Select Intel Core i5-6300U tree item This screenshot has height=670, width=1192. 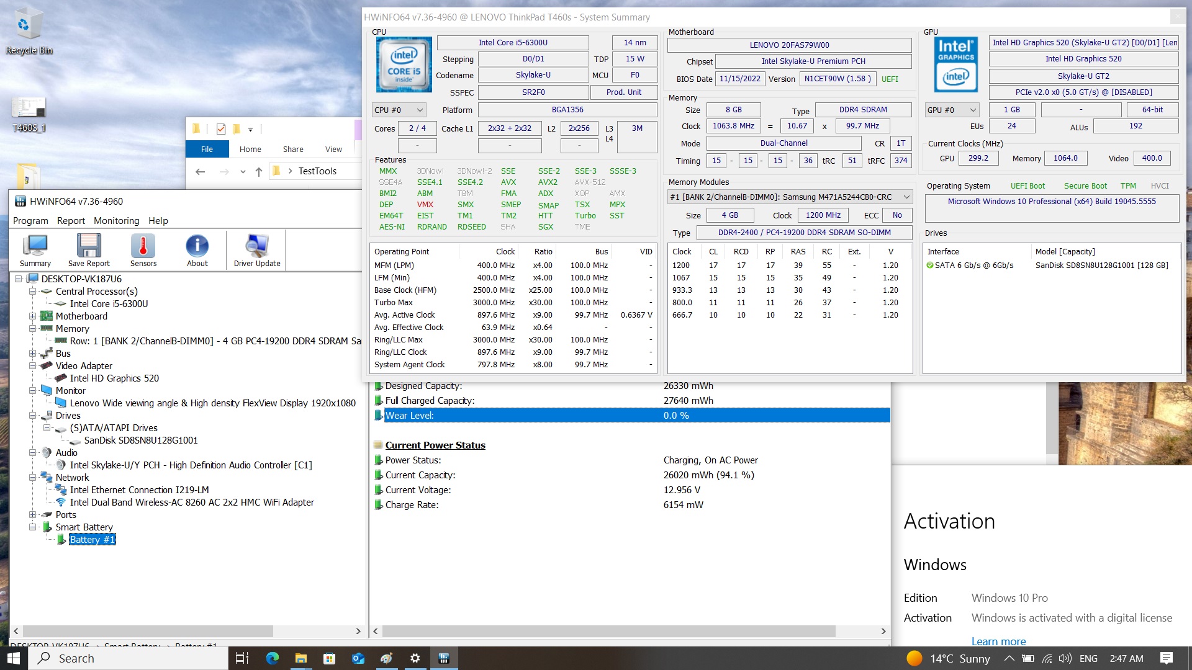tap(109, 304)
